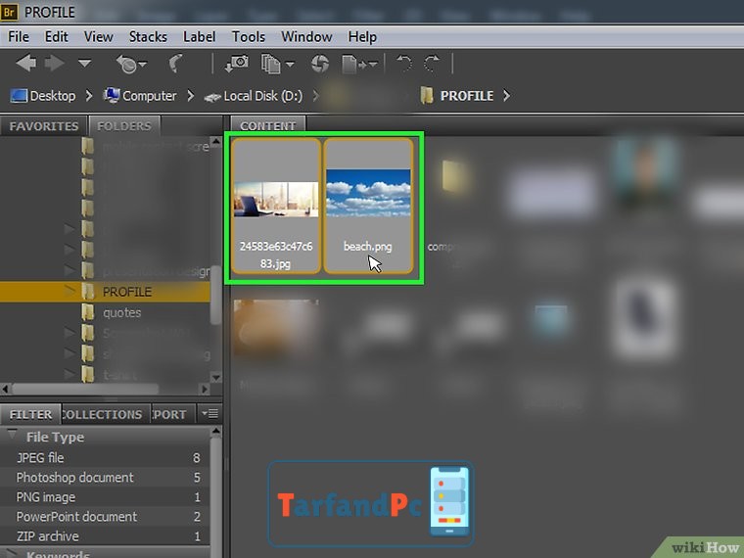The width and height of the screenshot is (744, 558).
Task: Rotate 90 degrees clockwise
Action: tap(433, 64)
